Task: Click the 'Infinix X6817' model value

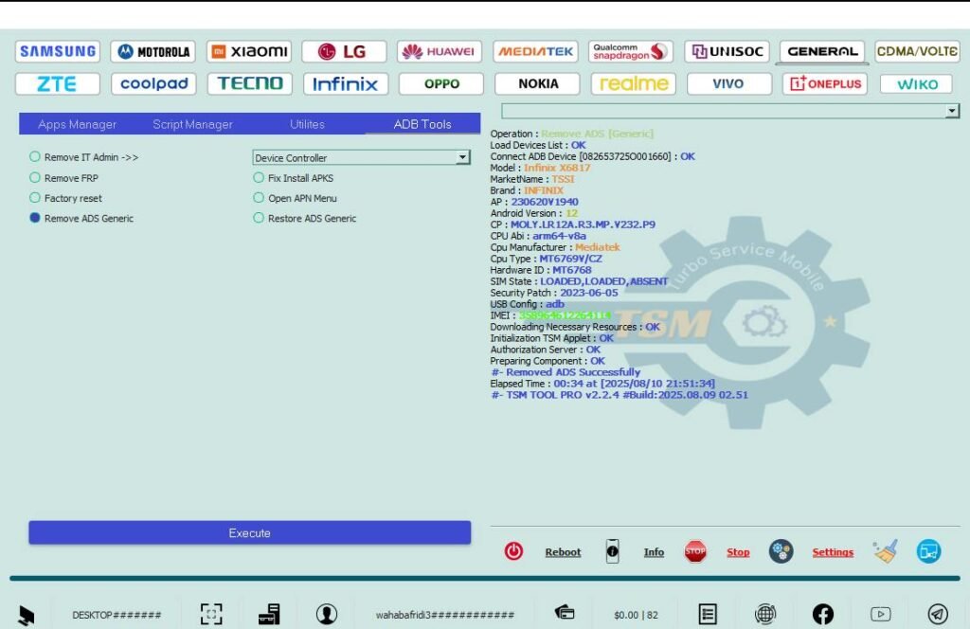Action: pos(557,168)
